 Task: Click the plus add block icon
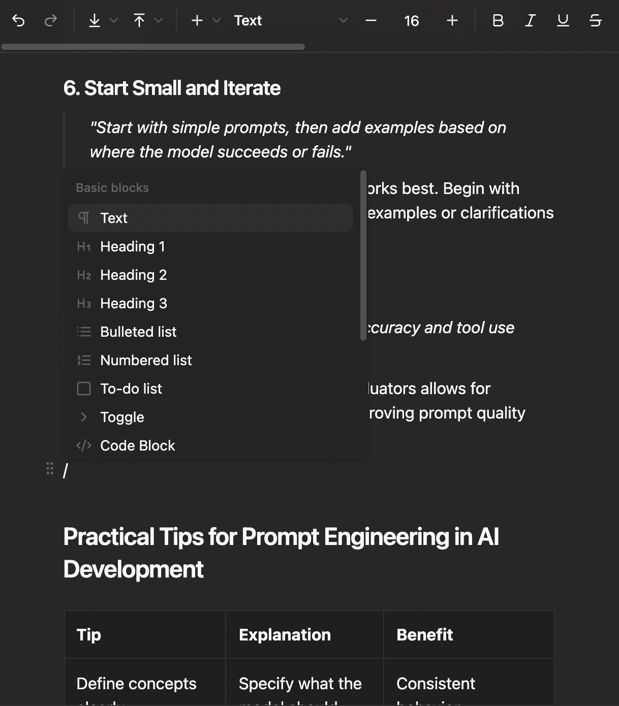[197, 20]
